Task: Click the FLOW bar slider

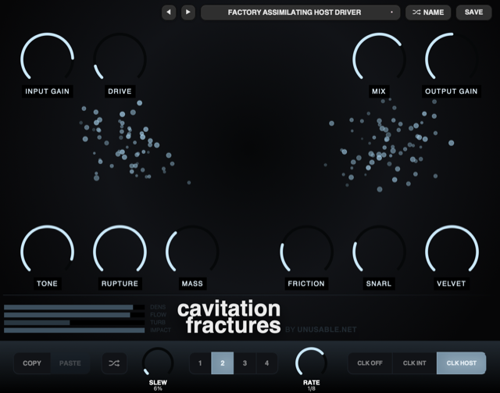Action: 74,315
